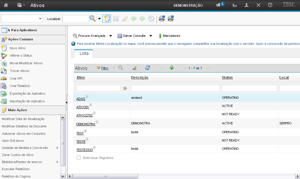Click the change status clock icon
Screen dimensions: 300x179
(x=151, y=19)
